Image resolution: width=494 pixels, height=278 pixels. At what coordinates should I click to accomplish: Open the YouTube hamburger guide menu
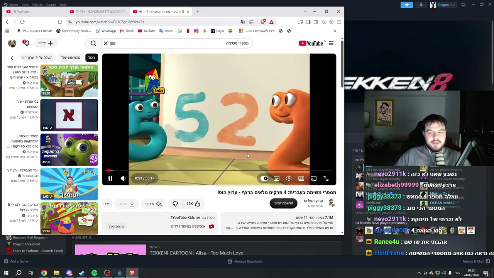[331, 43]
